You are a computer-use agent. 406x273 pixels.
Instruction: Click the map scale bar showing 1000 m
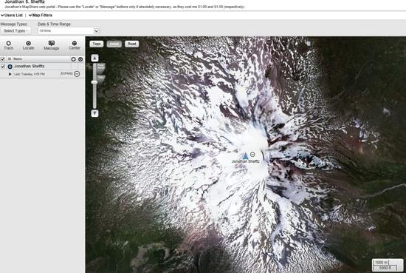point(388,265)
